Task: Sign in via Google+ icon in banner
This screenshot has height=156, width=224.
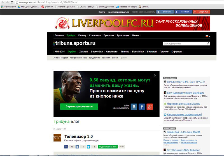Action: (150, 107)
